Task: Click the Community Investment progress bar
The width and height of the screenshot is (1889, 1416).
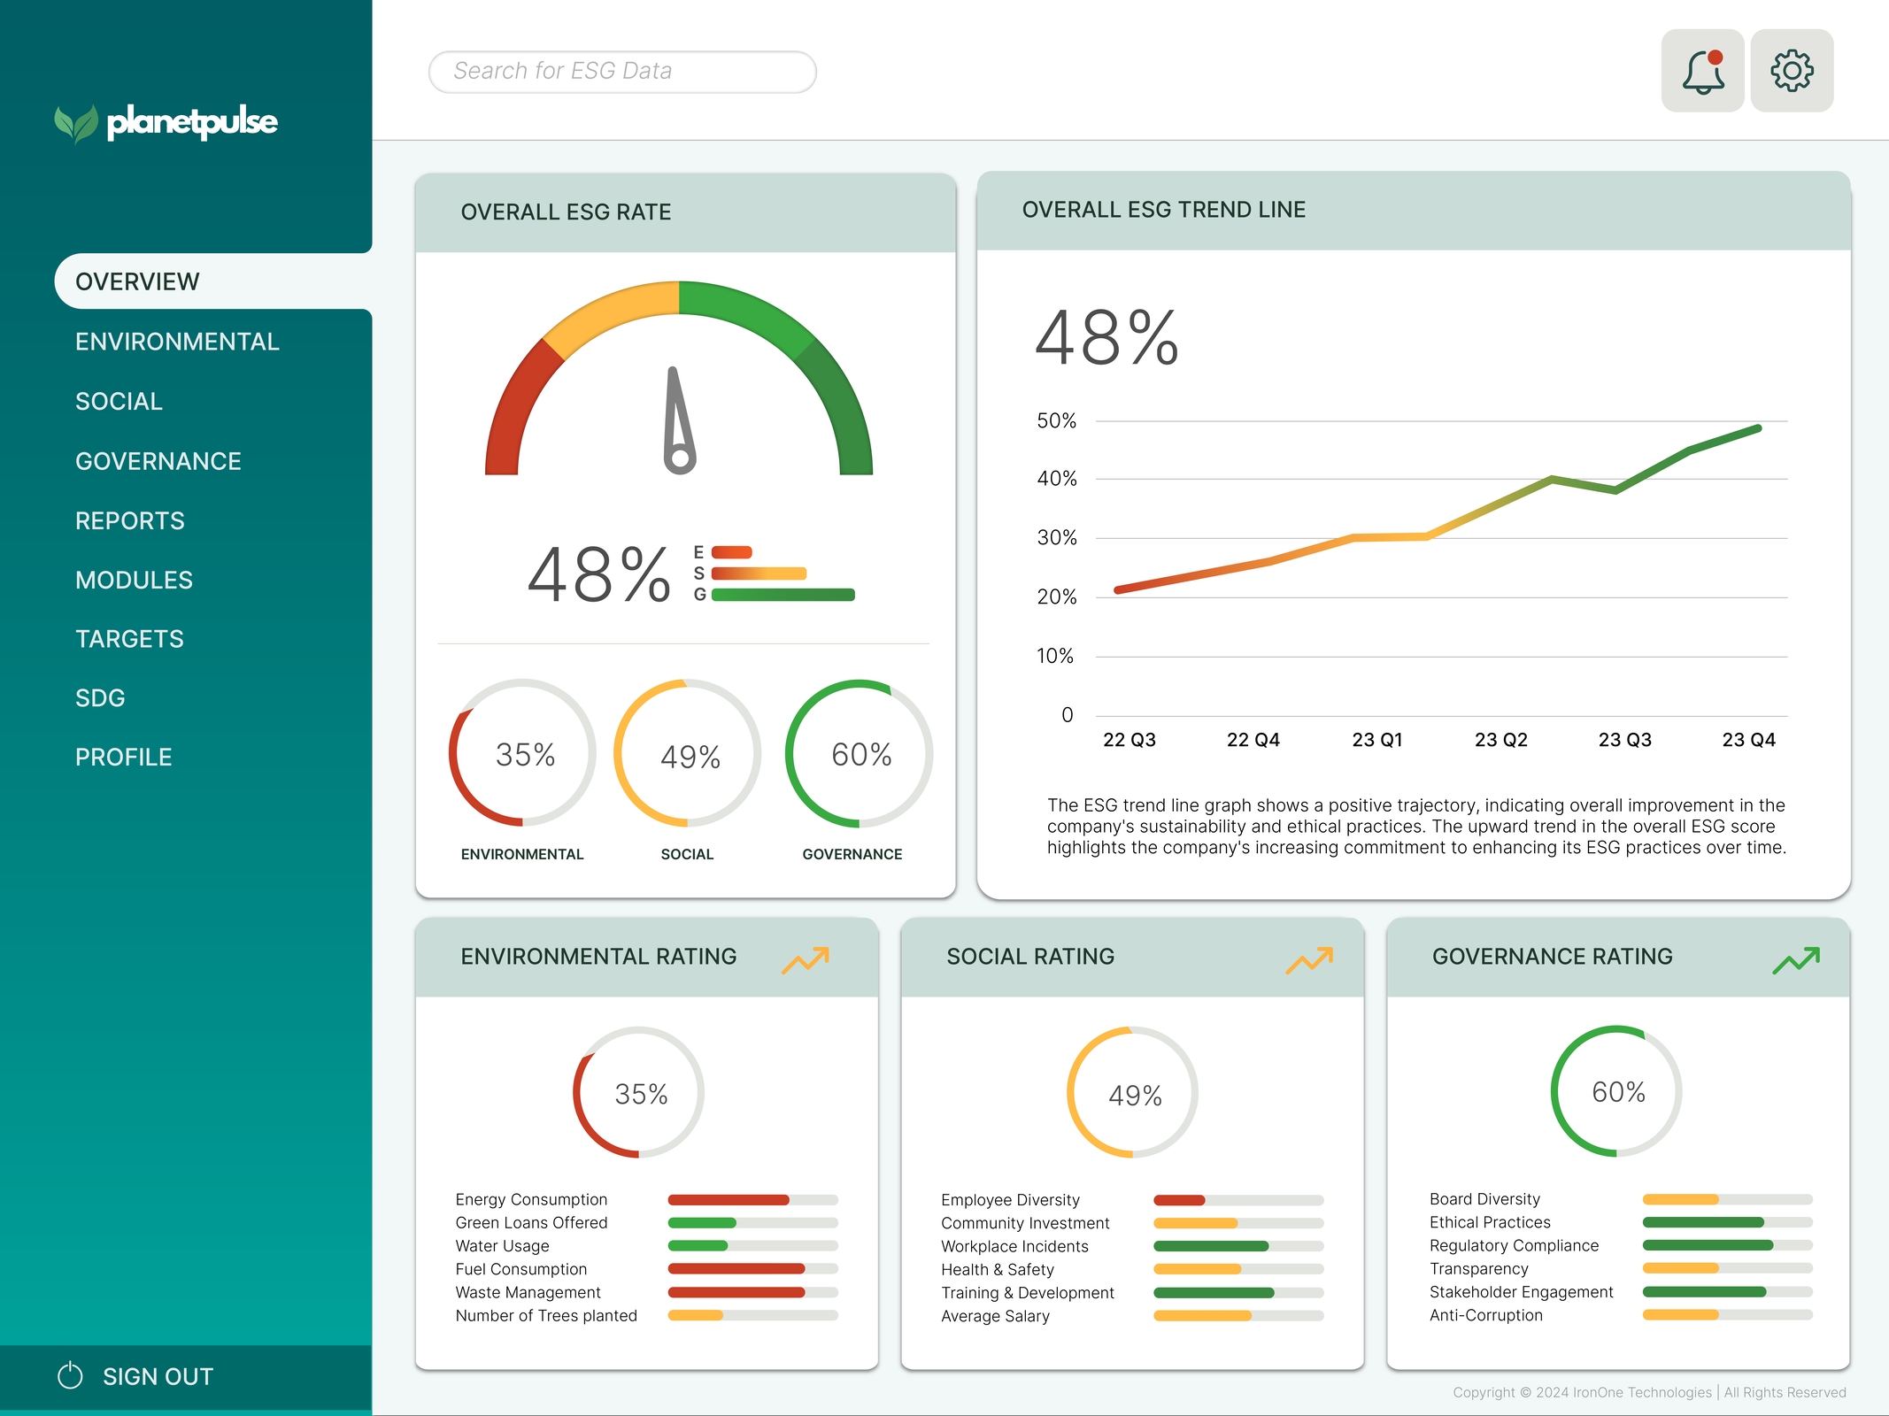Action: (1239, 1223)
